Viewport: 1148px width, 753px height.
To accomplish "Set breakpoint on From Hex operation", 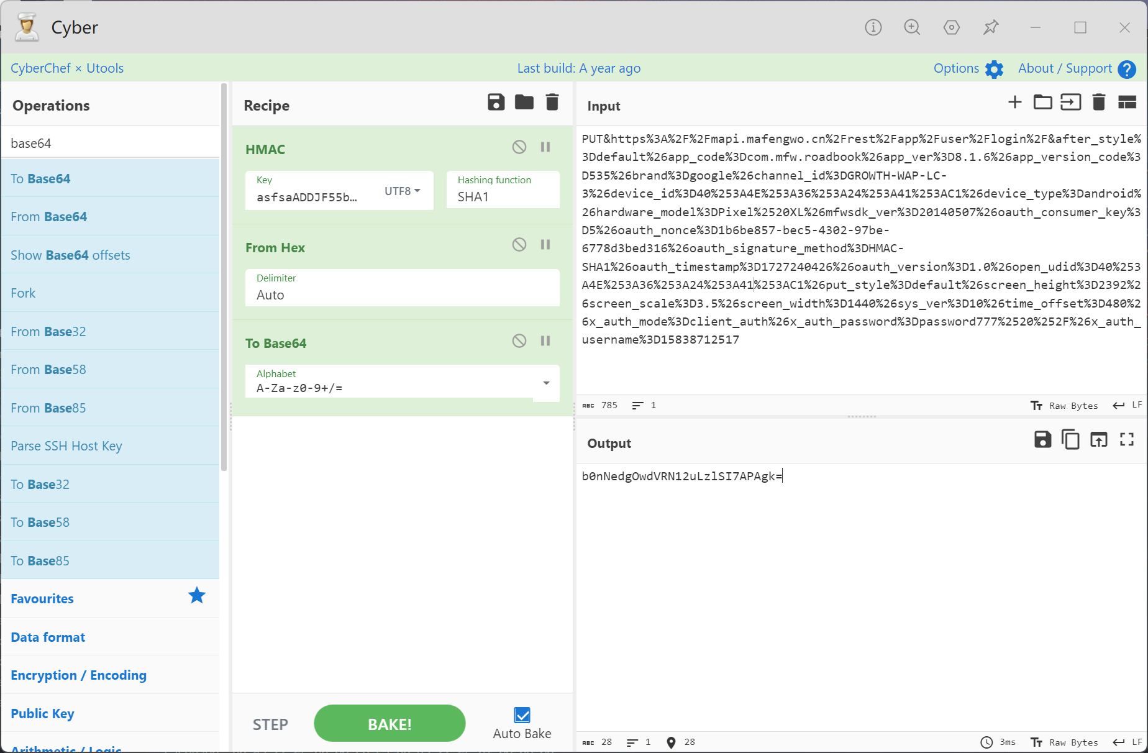I will 545,245.
